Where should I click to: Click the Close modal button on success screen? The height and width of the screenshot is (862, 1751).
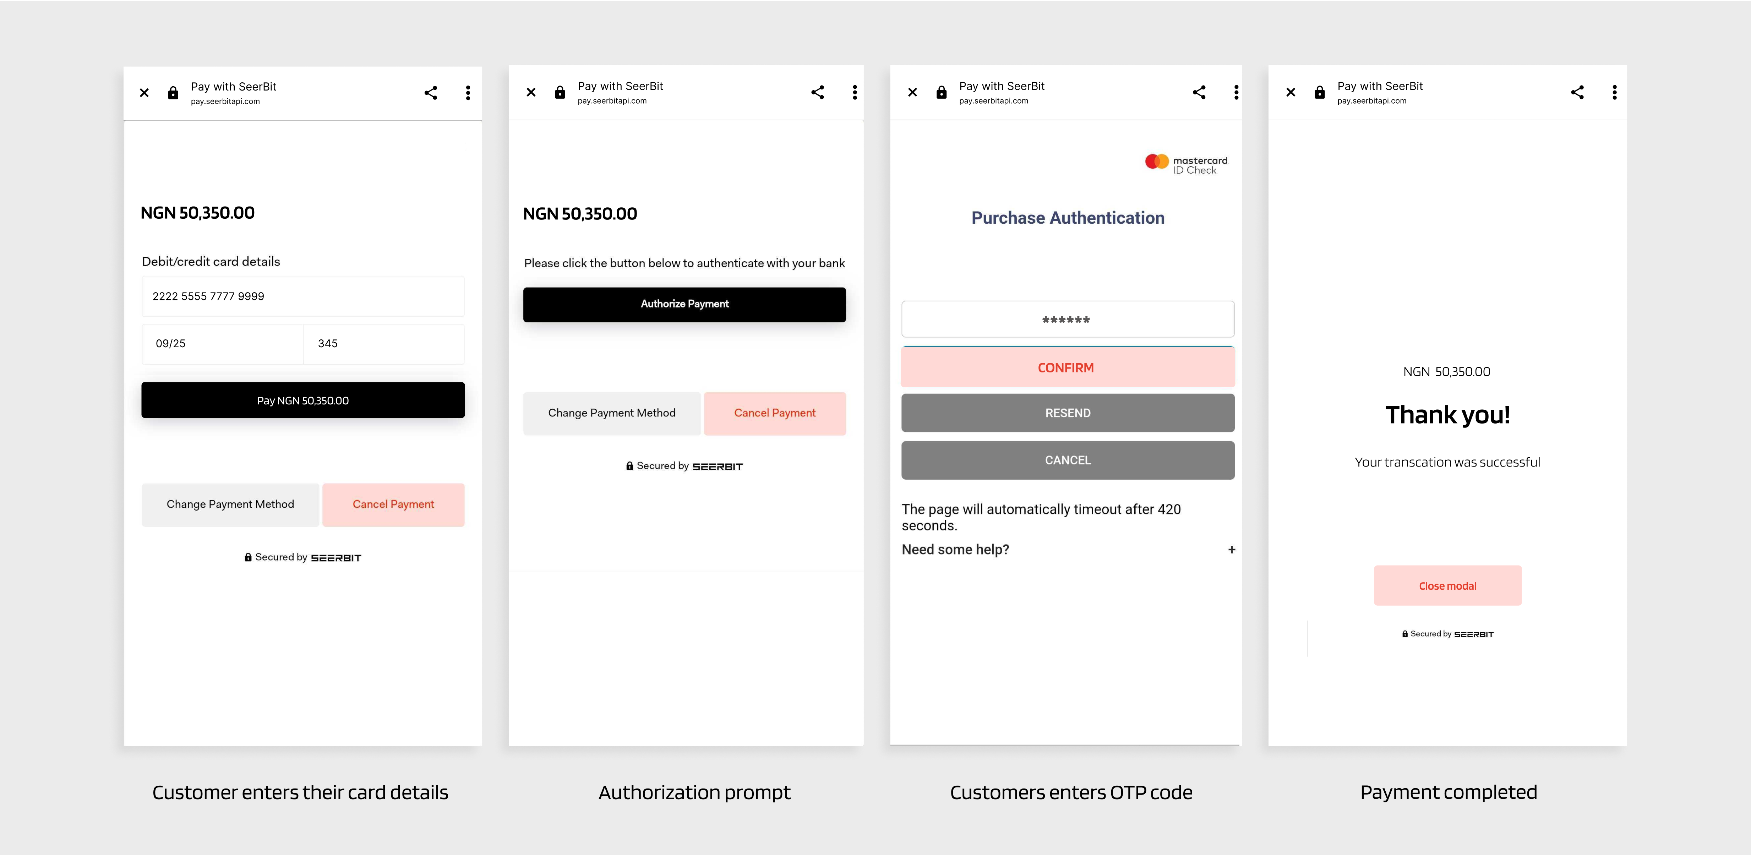(x=1447, y=585)
